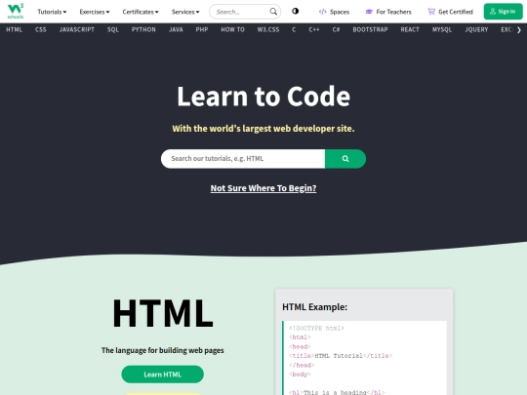Screen dimensions: 527x395
Task: Select C in the topic bar
Action: coord(294,29)
